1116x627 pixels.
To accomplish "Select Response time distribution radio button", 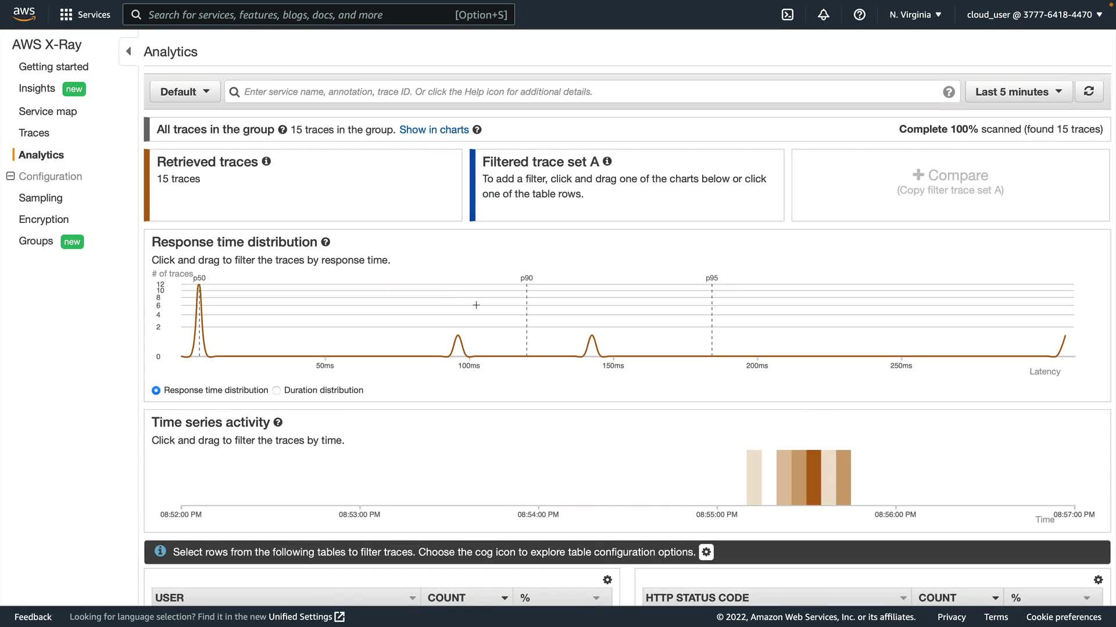I will tap(156, 390).
